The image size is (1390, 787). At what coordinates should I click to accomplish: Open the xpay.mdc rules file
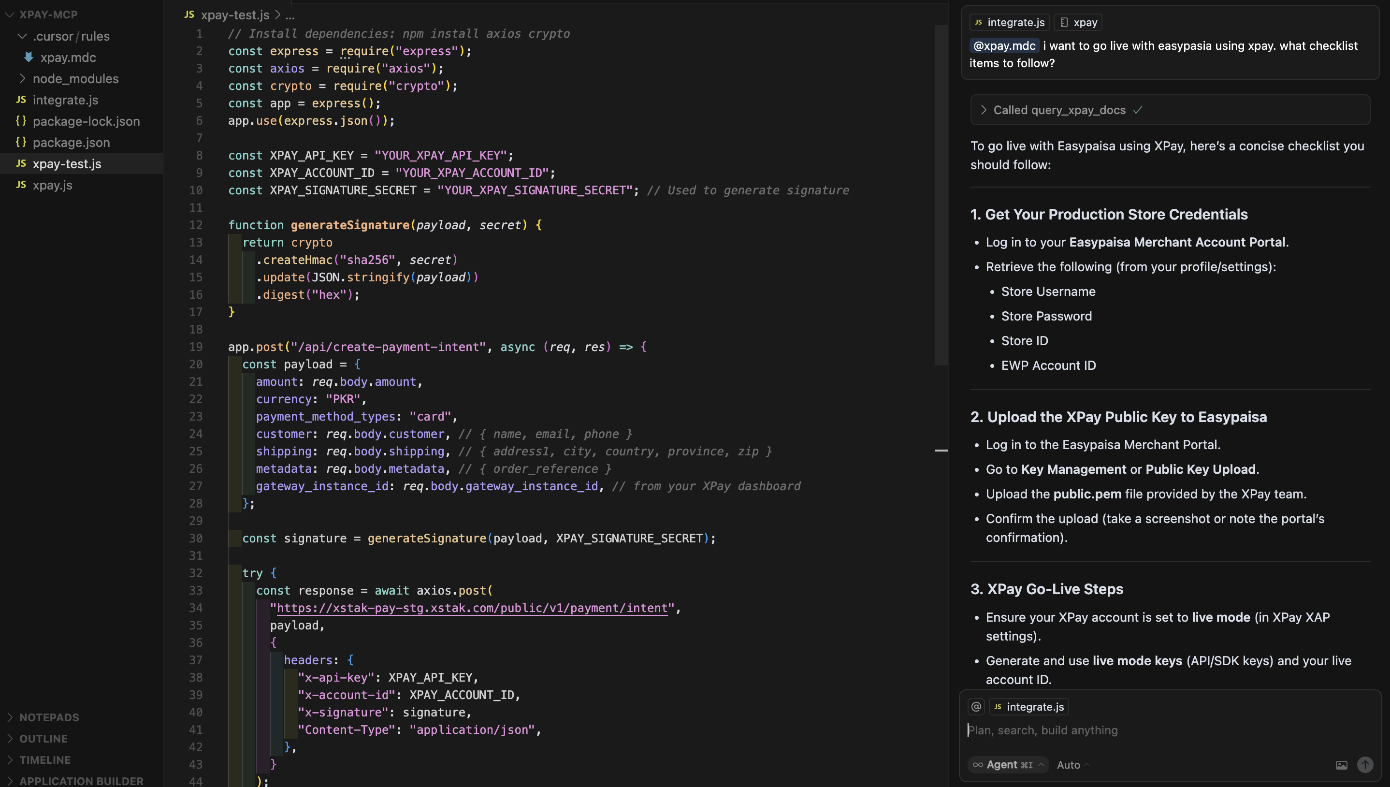pos(68,58)
